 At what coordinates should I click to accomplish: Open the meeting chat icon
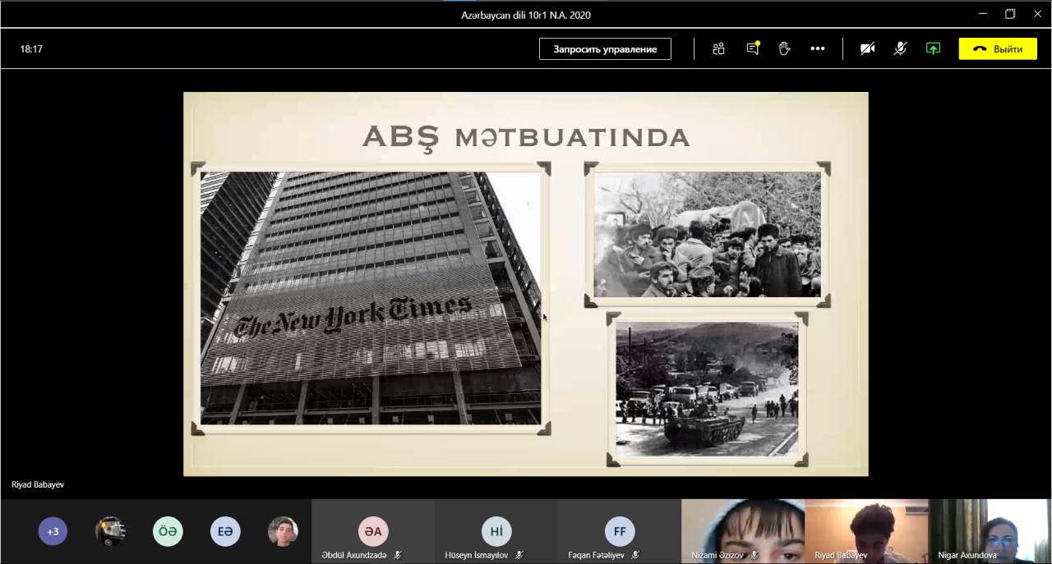[x=752, y=49]
